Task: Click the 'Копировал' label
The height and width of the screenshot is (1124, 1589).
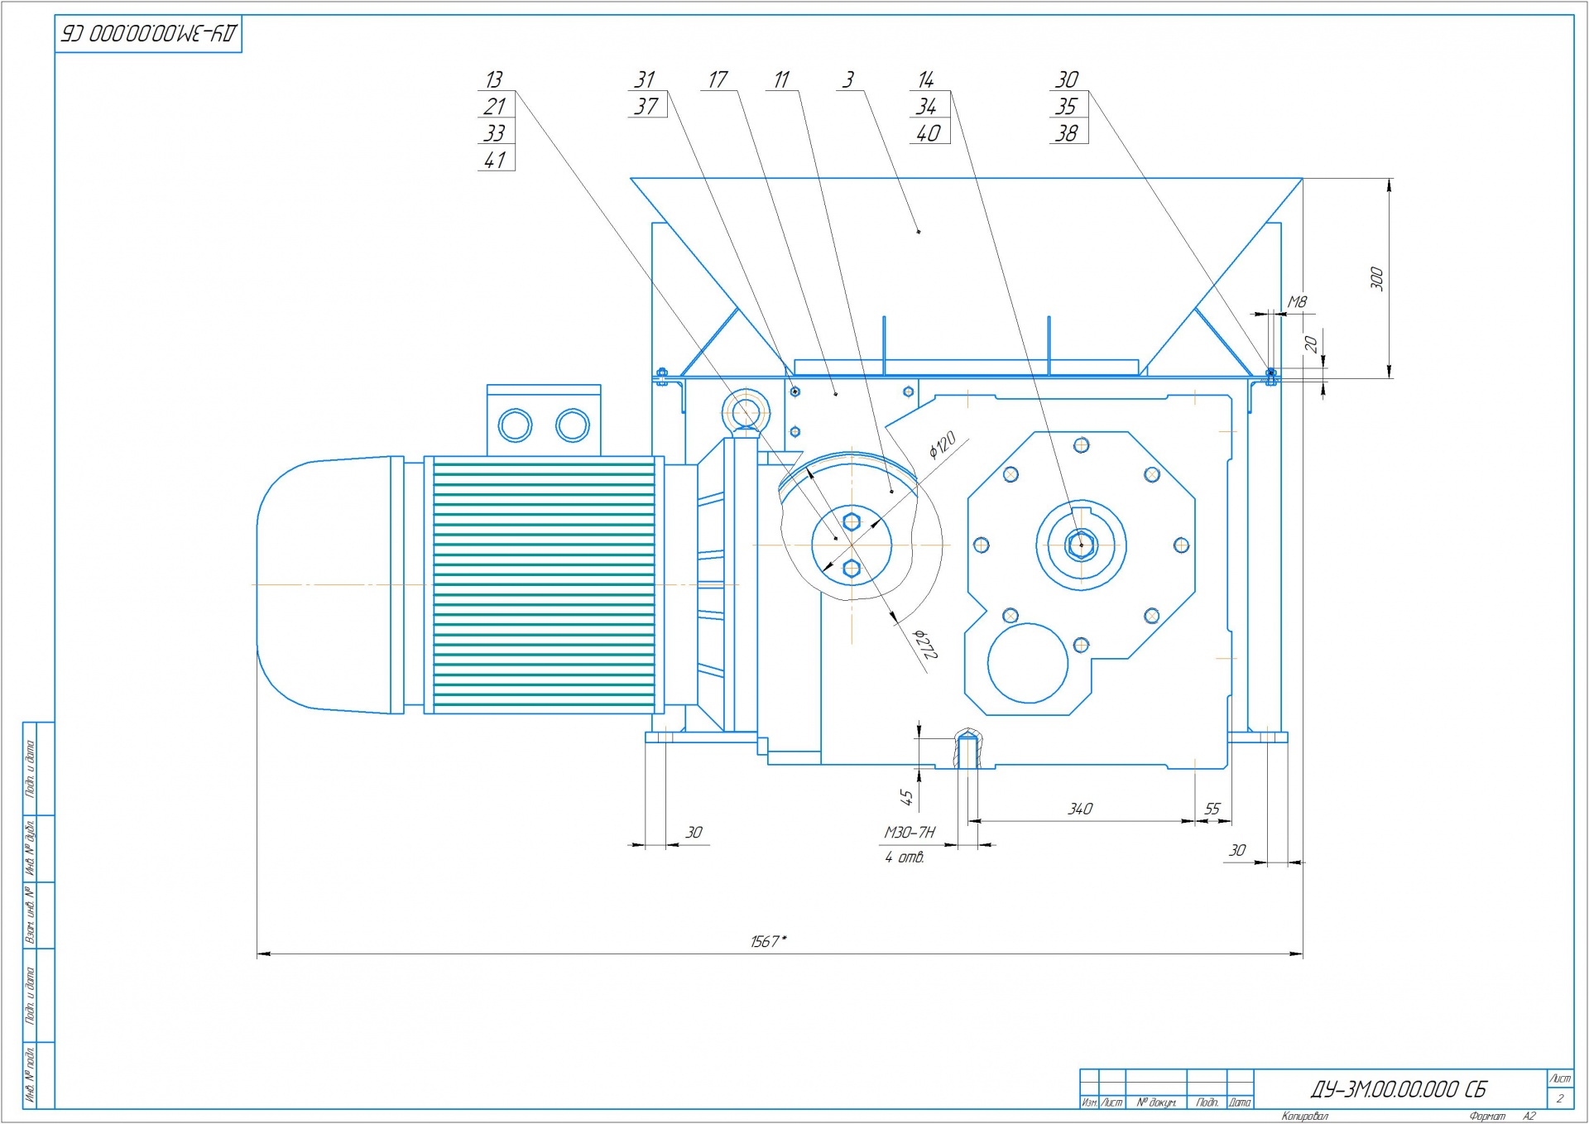Action: (x=1304, y=1117)
